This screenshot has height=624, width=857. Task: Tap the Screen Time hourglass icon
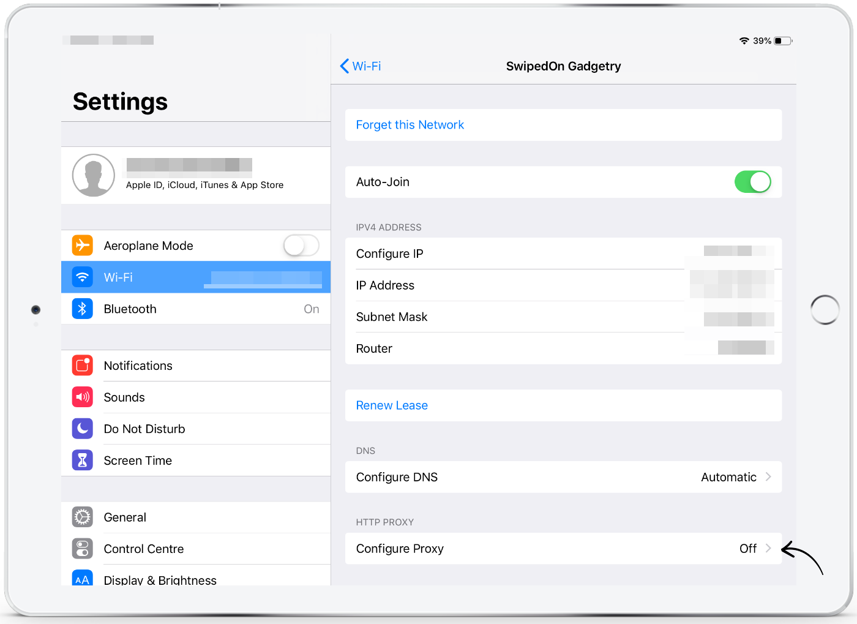[83, 460]
